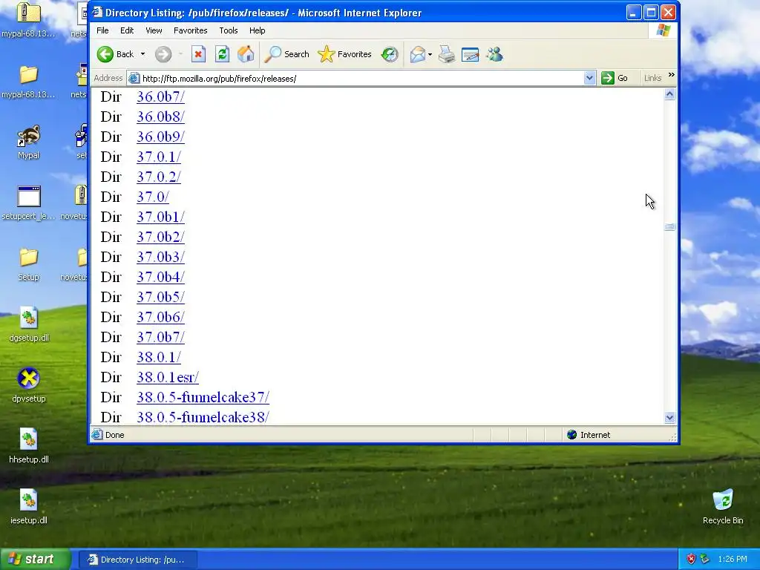Open the 37.0/ directory link
This screenshot has width=760, height=570.
tap(153, 197)
